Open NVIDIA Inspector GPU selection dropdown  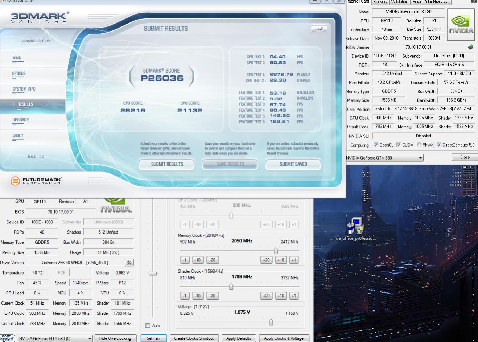(55, 338)
